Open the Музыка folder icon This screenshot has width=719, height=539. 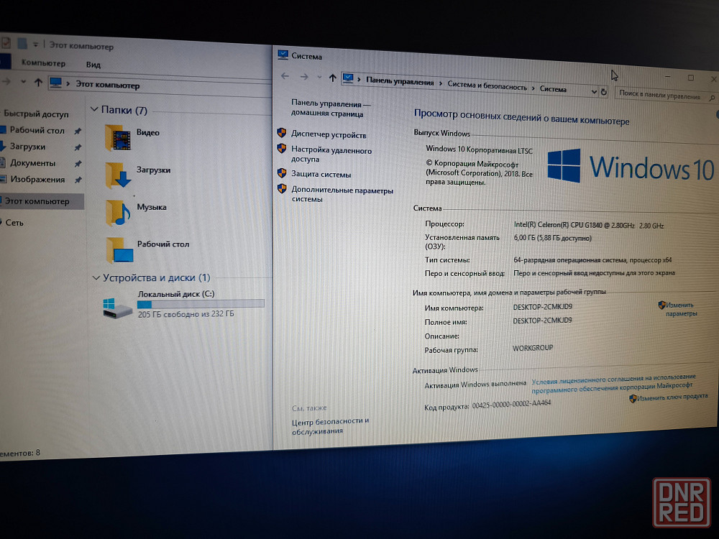point(119,212)
